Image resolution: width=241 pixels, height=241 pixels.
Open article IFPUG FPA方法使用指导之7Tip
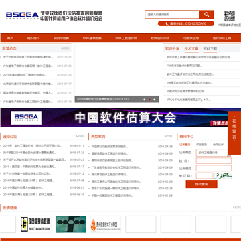coord(188,100)
